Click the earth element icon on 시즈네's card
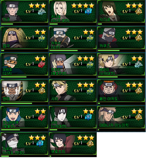 [x=138, y=11]
